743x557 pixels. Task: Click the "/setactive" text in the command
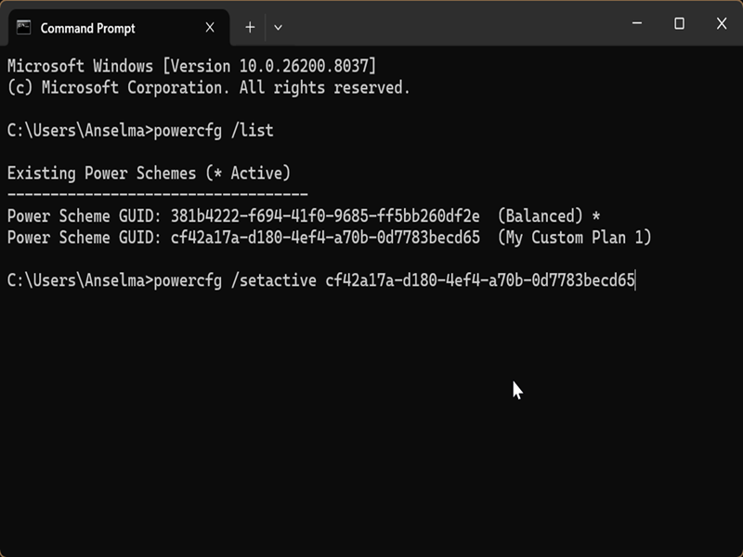click(274, 280)
